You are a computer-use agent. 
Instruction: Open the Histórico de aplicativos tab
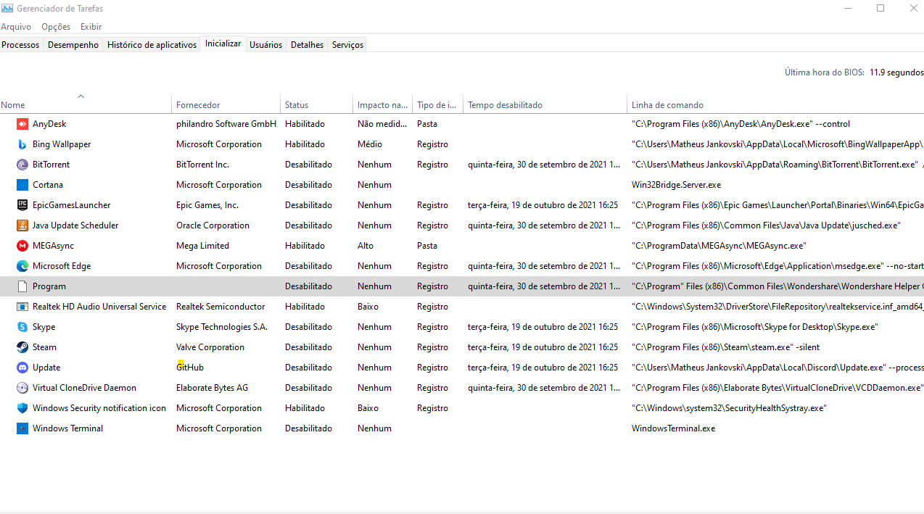[152, 45]
